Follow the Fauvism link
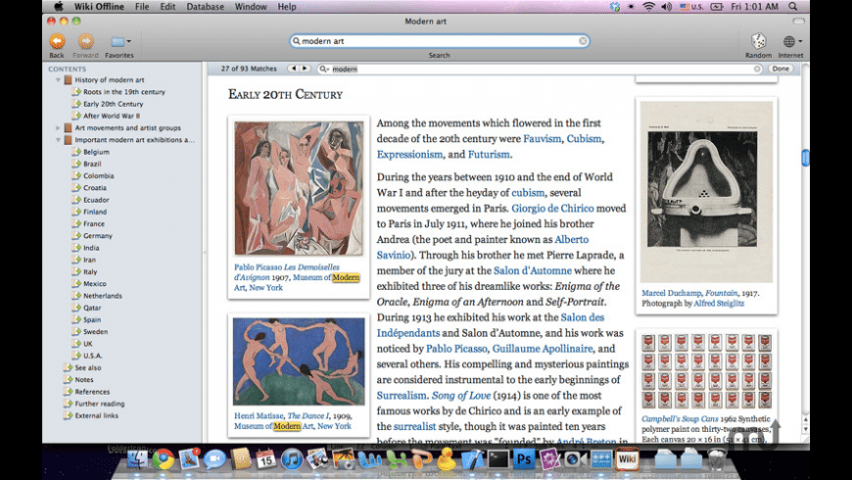This screenshot has height=480, width=852. (x=542, y=139)
